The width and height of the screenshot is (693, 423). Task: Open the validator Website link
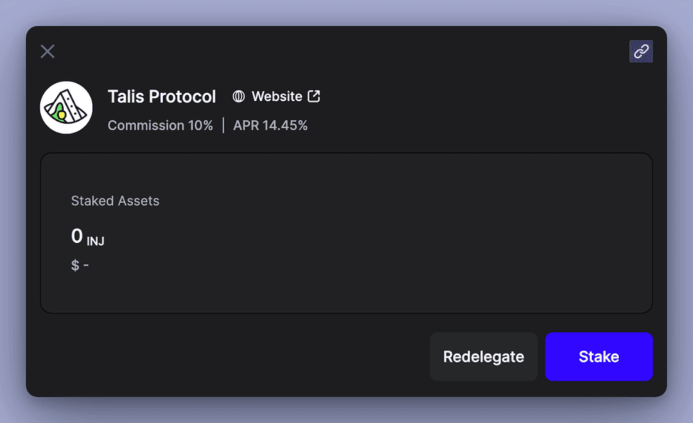(277, 96)
